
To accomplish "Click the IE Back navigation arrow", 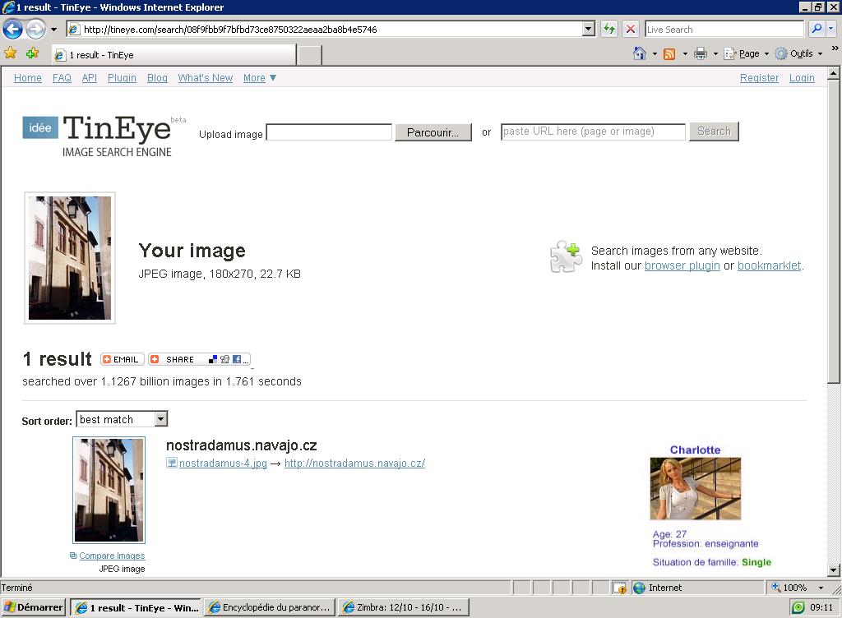I will pyautogui.click(x=12, y=30).
